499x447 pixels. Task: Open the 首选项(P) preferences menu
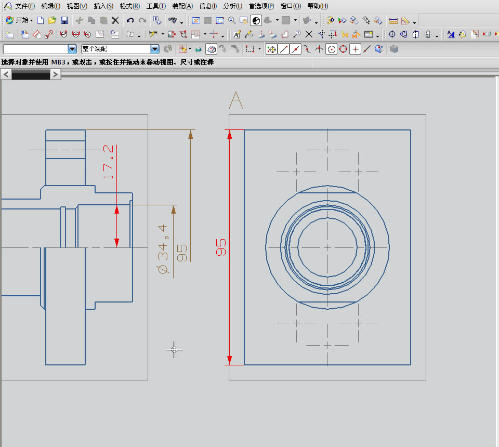coord(261,6)
